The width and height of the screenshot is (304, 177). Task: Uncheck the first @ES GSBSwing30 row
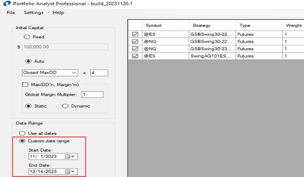coord(135,34)
